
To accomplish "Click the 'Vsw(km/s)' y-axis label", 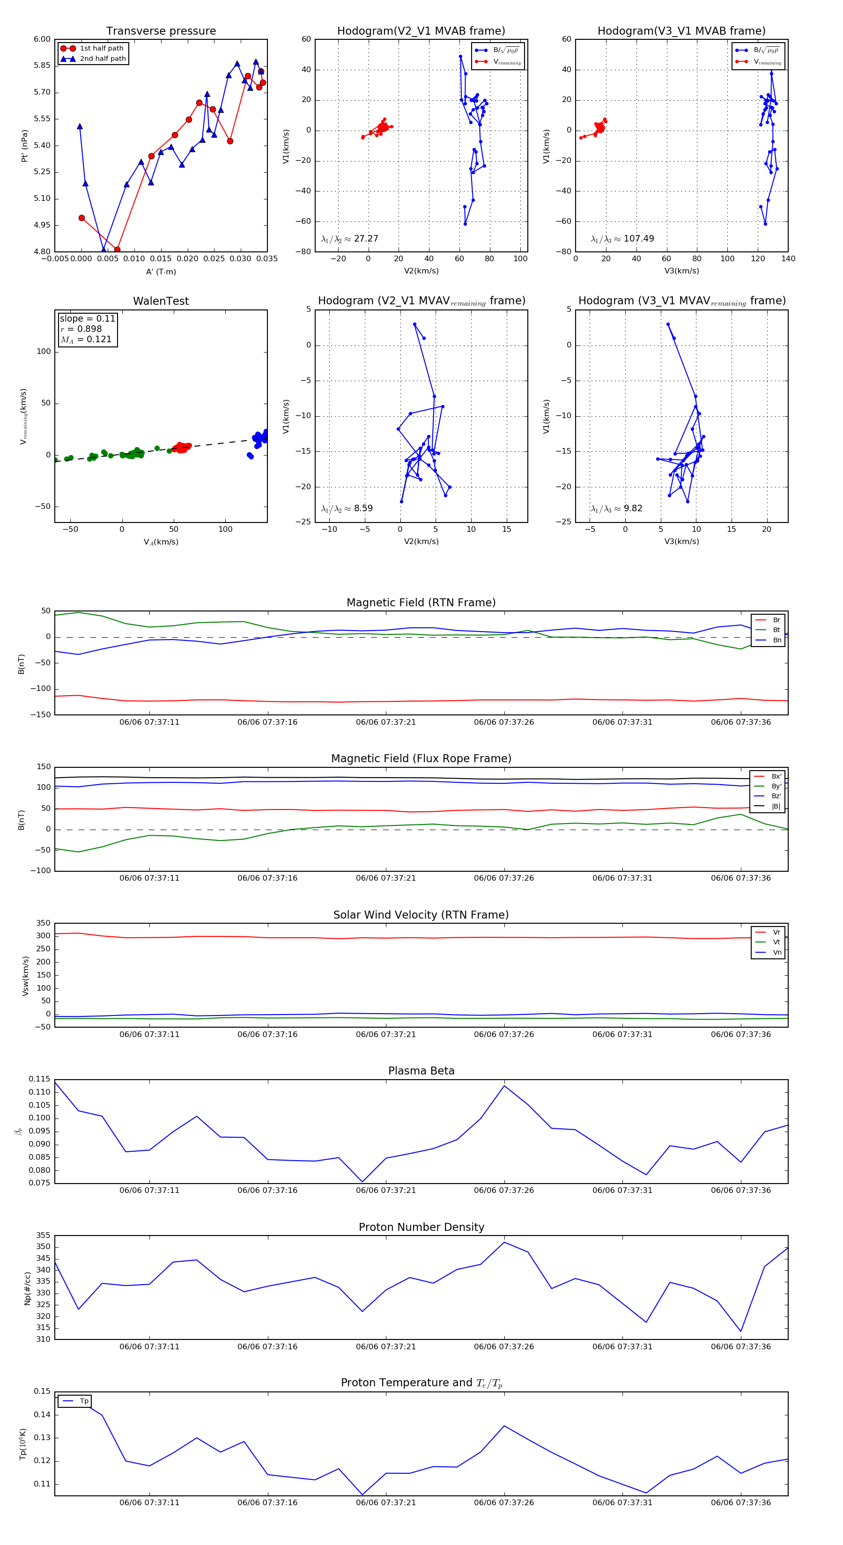I will tap(25, 976).
